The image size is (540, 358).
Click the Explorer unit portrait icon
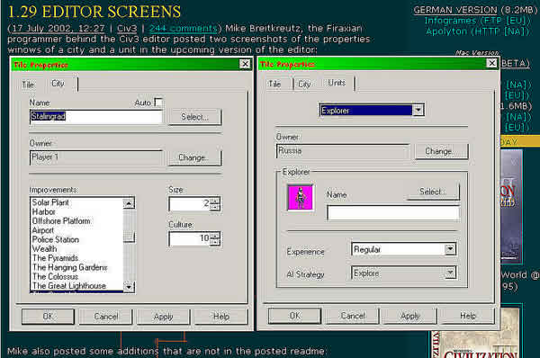(301, 197)
